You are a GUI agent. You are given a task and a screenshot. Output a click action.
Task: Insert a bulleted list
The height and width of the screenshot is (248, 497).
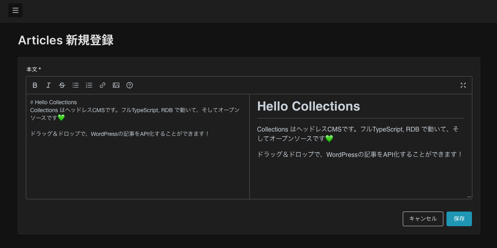75,85
